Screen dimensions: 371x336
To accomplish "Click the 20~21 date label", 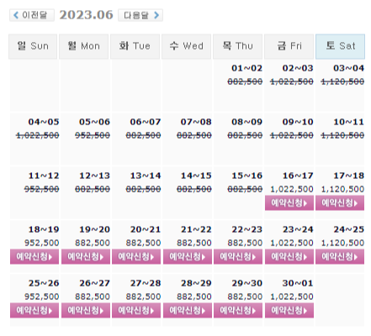I will 146,229.
